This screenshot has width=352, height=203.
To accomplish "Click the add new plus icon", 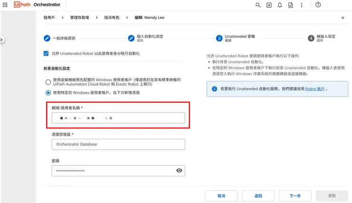I will (x=269, y=5).
